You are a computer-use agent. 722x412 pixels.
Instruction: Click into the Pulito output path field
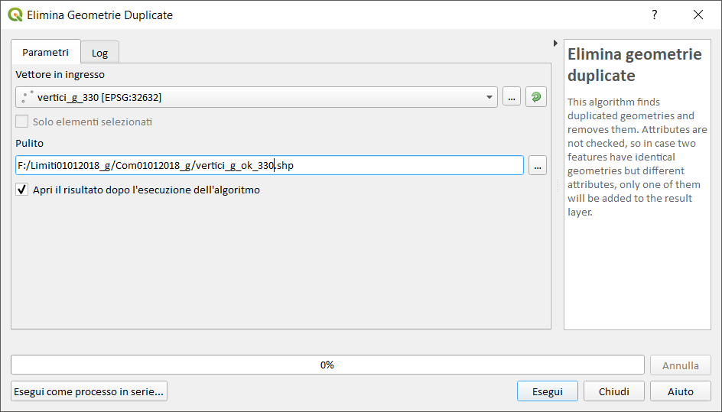click(269, 165)
